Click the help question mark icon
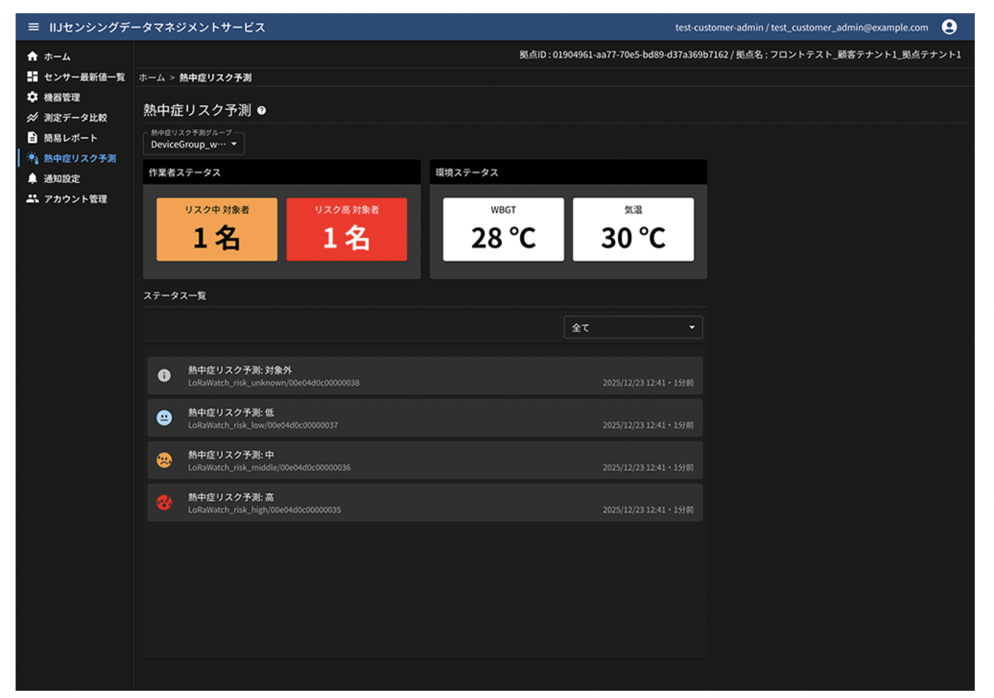The width and height of the screenshot is (994, 698). click(x=261, y=110)
